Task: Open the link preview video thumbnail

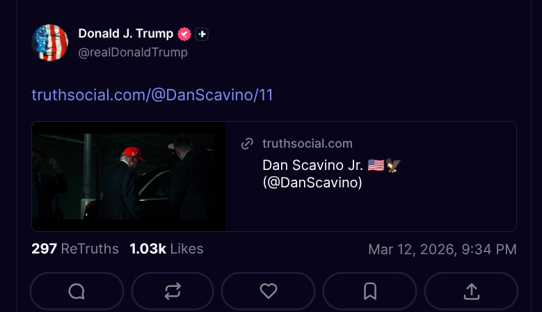Action: click(x=129, y=176)
